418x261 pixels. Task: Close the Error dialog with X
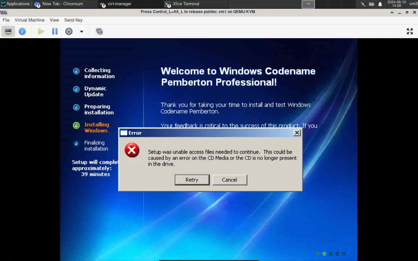[x=297, y=133]
